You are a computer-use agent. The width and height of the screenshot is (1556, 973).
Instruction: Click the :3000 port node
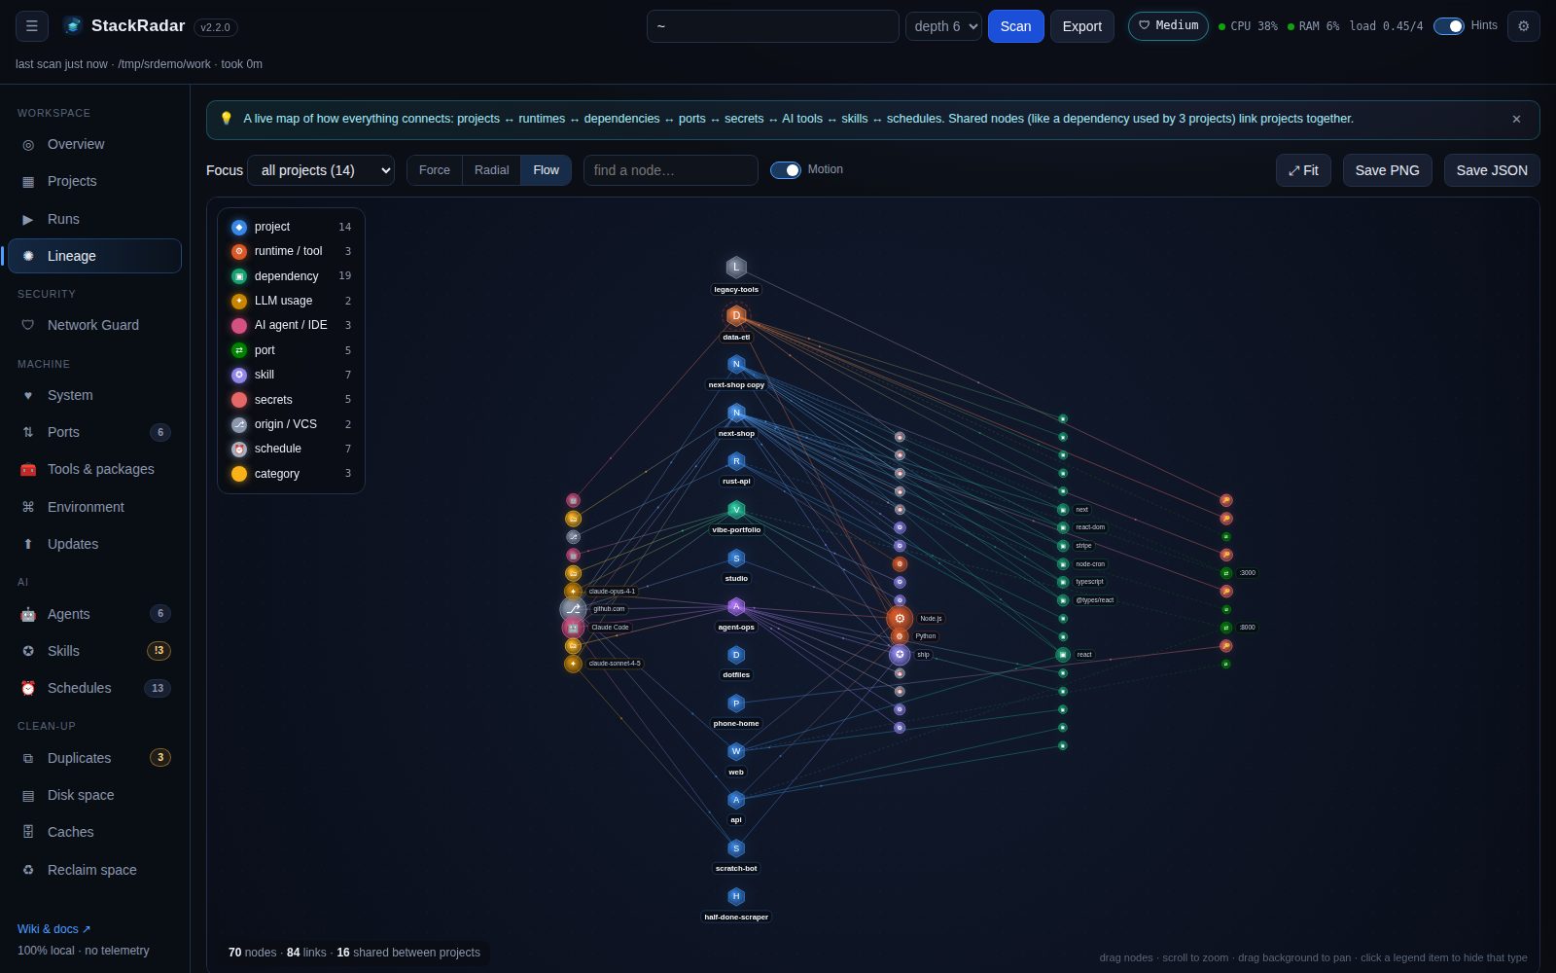[1226, 573]
